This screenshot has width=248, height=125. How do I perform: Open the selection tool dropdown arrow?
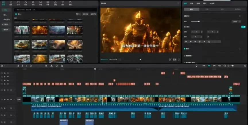coord(5,66)
